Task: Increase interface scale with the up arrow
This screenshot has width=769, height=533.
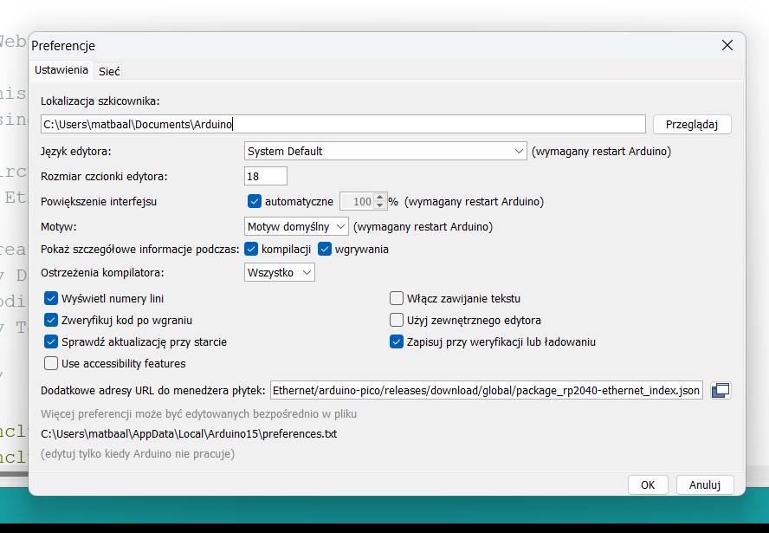Action: 379,198
